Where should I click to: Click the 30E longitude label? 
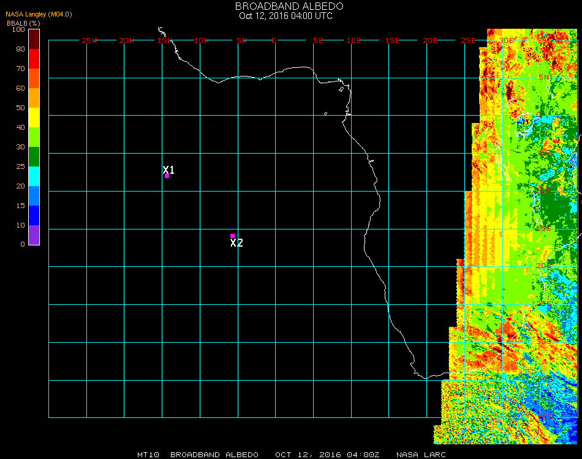pos(506,40)
